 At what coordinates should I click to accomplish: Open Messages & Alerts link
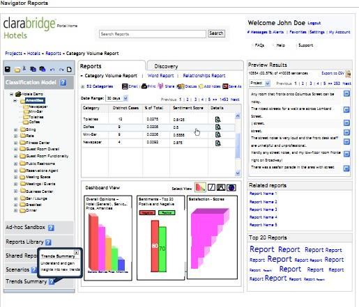click(x=266, y=32)
